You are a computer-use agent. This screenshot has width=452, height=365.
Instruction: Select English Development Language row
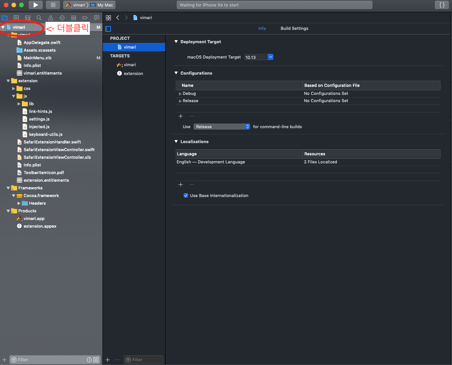308,162
